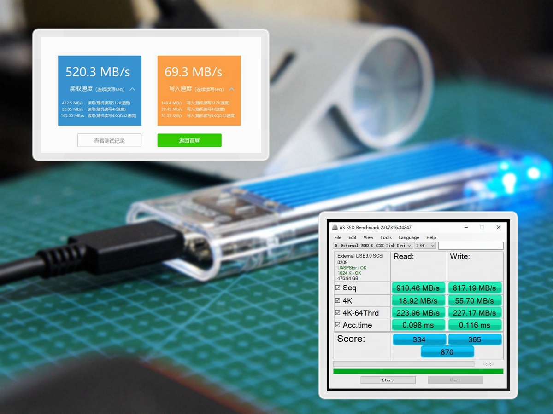553x414 pixels.
Task: Click the Start benchmark button
Action: click(388, 380)
